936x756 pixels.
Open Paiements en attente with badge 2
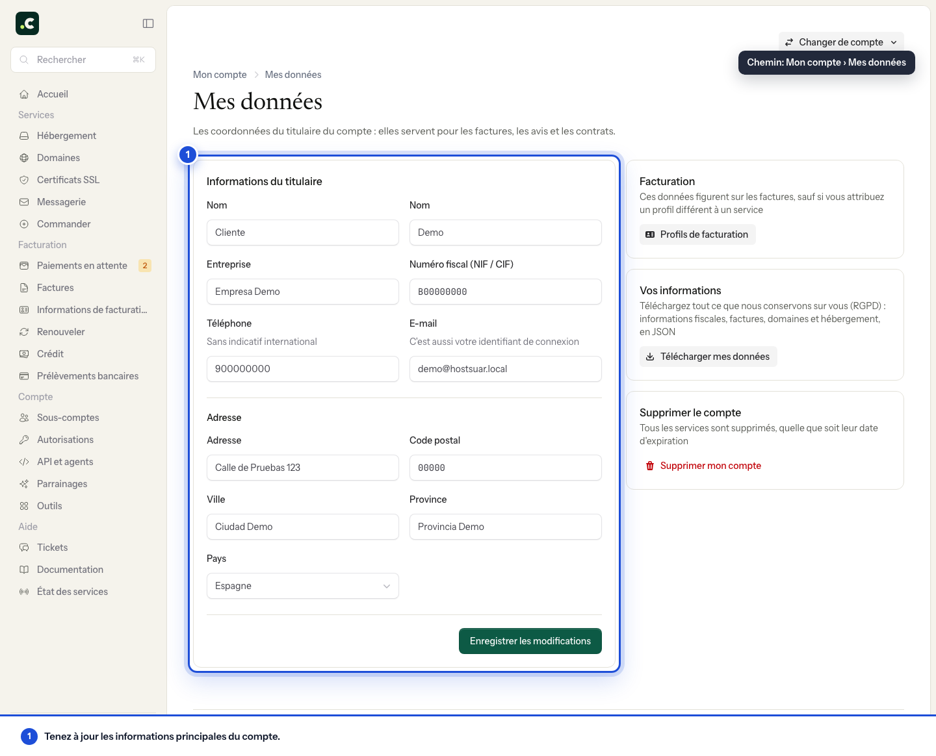[83, 266]
